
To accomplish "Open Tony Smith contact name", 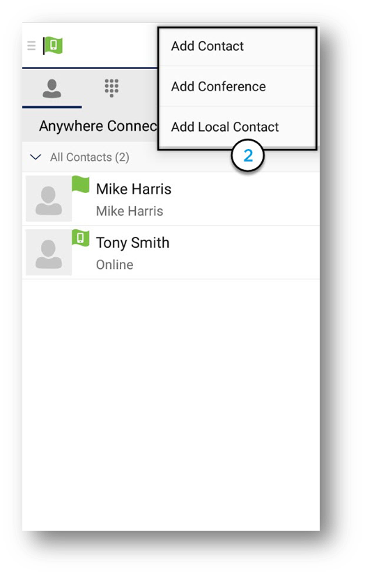I will pos(132,243).
